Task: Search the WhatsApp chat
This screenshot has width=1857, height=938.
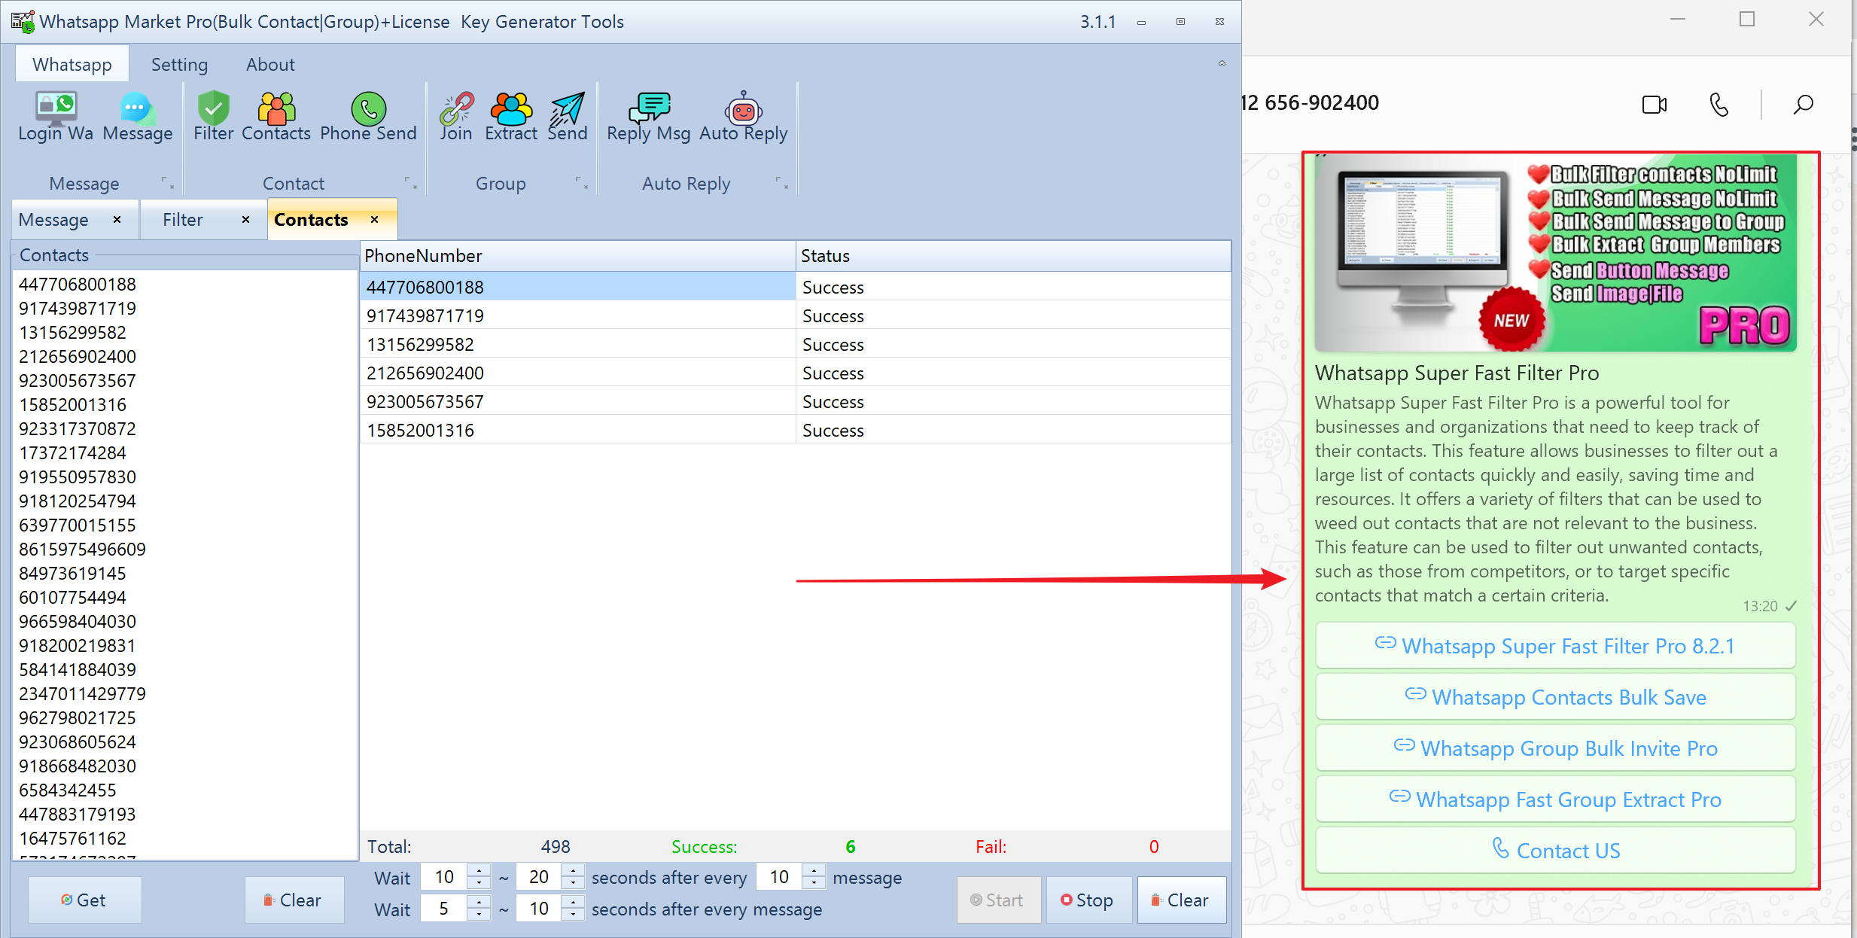Action: 1803,105
